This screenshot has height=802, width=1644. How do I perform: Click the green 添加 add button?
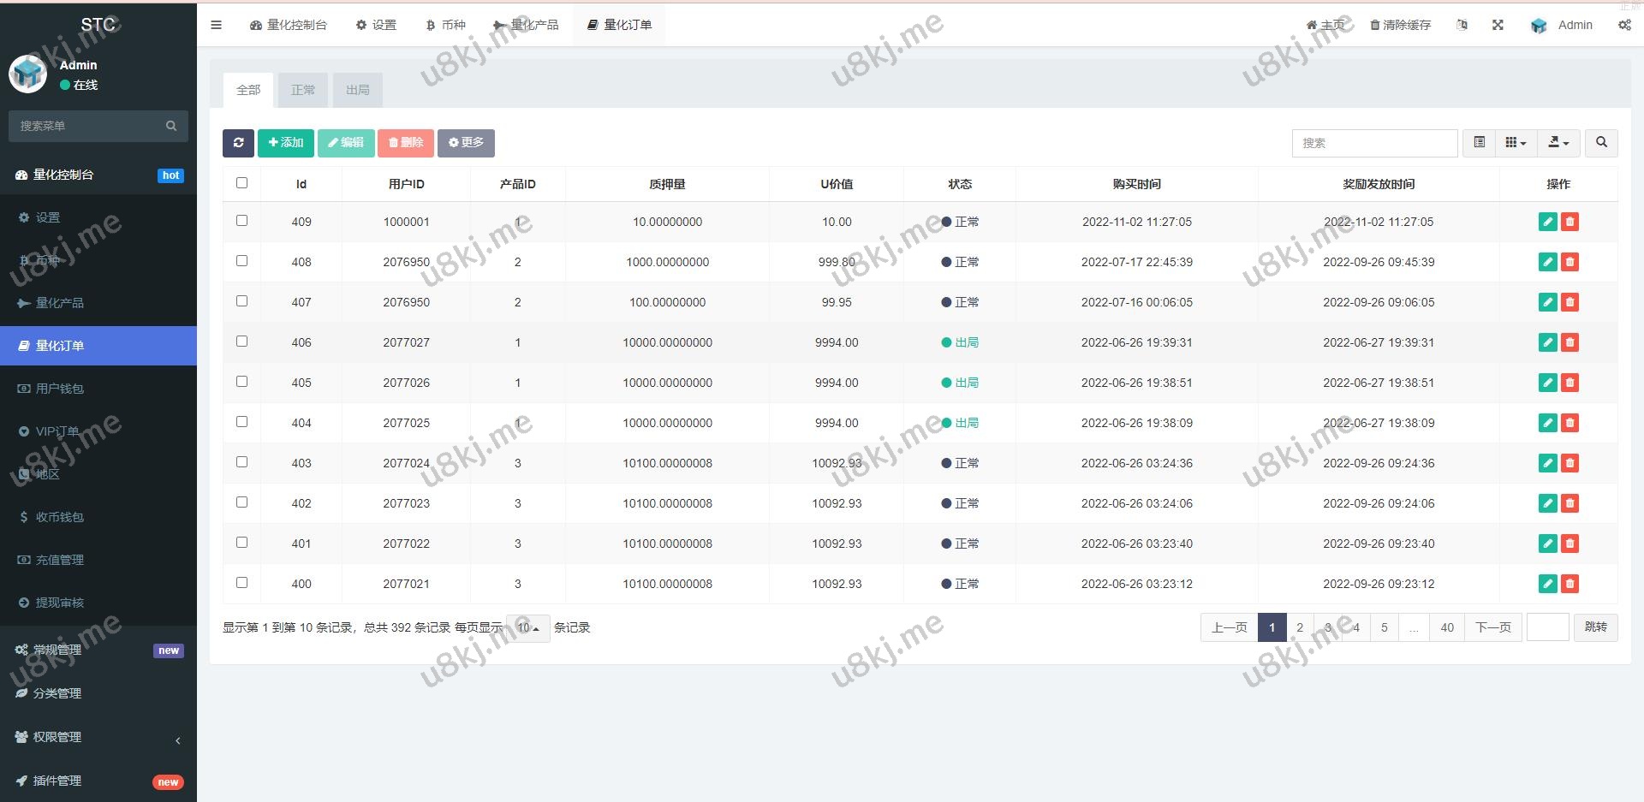[286, 143]
